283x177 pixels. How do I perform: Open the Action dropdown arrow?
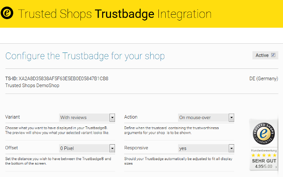pyautogui.click(x=231, y=118)
